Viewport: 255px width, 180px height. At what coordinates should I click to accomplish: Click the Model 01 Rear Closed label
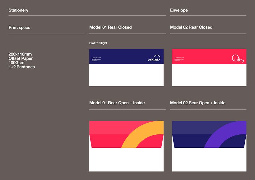pyautogui.click(x=110, y=27)
